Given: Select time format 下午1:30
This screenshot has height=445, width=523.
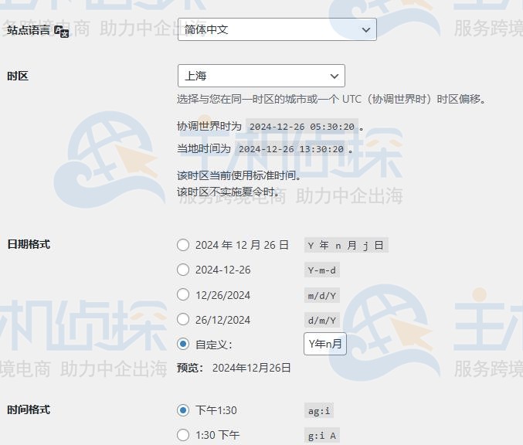Looking at the screenshot, I should [183, 410].
